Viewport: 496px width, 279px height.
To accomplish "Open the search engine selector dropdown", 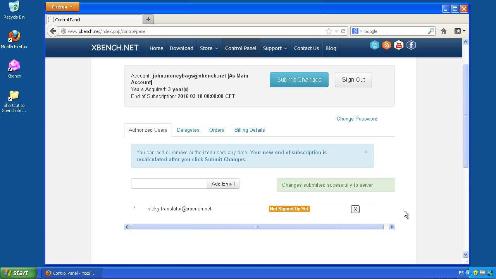I will pos(357,31).
